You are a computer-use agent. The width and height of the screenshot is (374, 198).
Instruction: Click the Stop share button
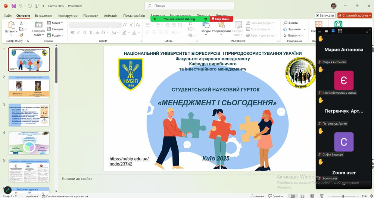(221, 19)
